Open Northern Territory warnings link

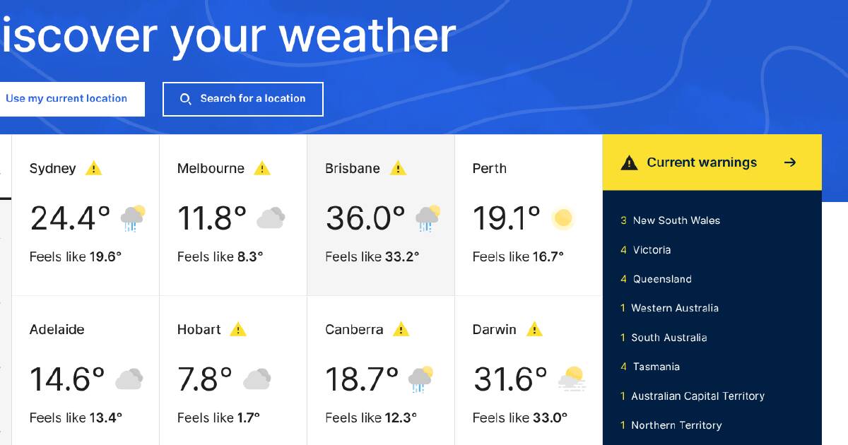(x=676, y=425)
